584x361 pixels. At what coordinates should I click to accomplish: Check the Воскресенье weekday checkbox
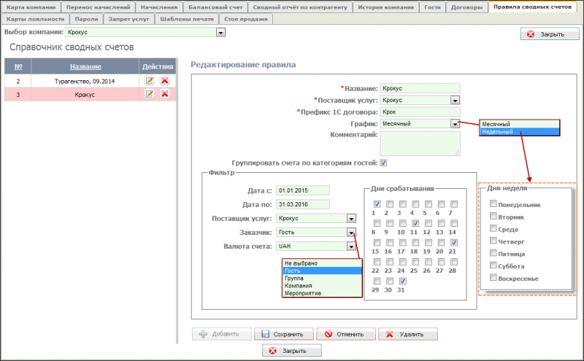(493, 279)
